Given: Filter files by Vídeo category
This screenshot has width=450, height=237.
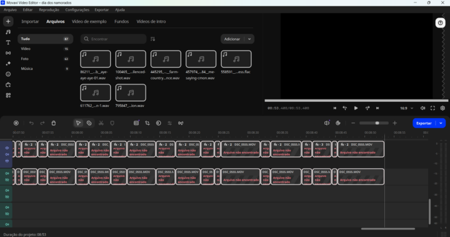Looking at the screenshot, I should tap(46, 49).
